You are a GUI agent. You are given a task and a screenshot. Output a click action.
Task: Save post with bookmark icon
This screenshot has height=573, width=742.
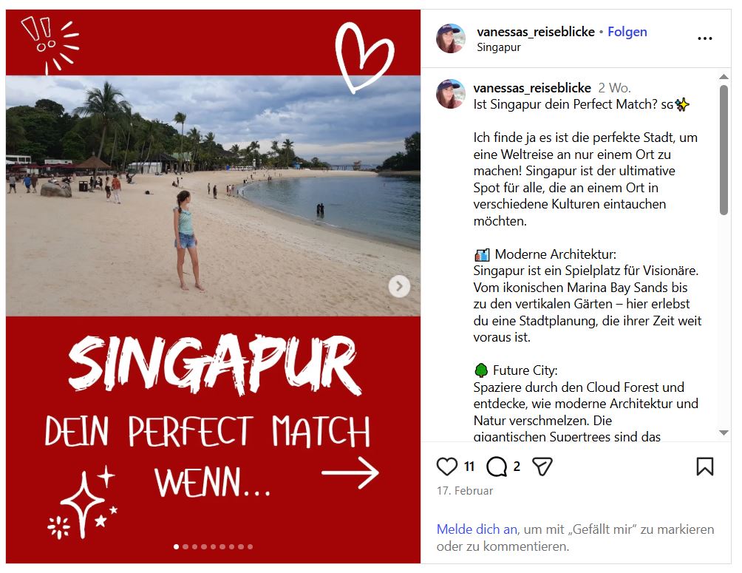point(704,467)
